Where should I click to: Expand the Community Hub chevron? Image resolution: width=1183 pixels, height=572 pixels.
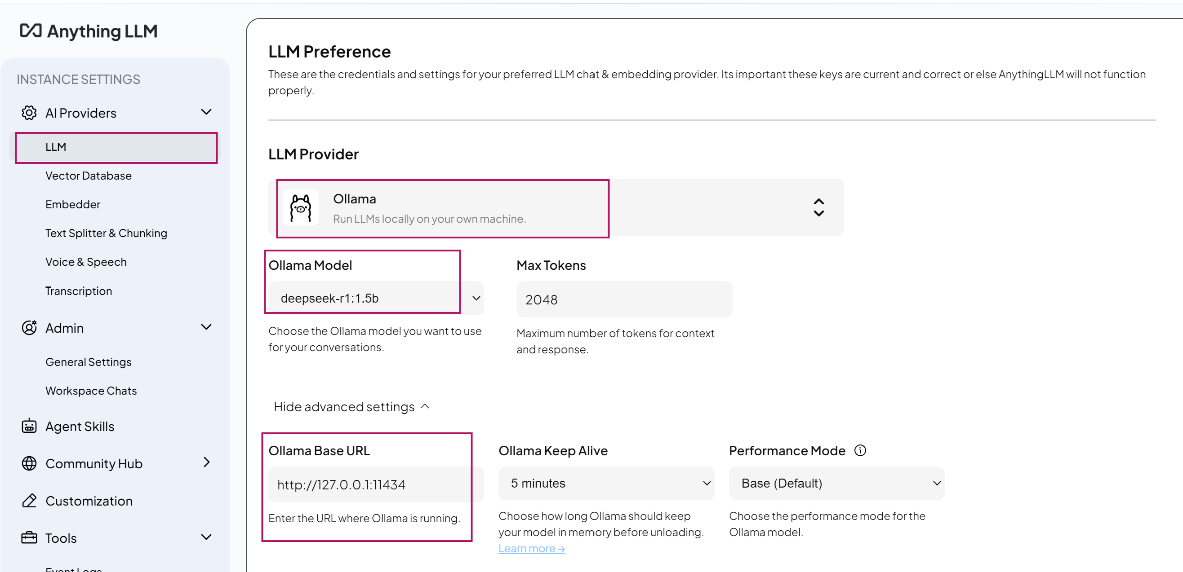[206, 462]
